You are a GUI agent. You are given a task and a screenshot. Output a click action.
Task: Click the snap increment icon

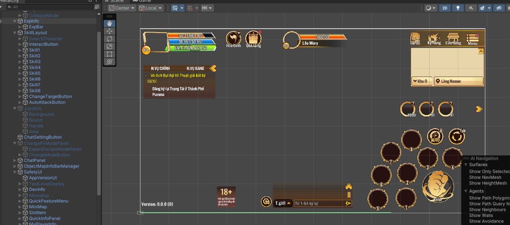tap(190, 8)
